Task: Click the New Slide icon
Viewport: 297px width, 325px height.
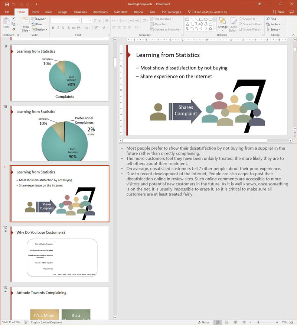Action: [26, 20]
